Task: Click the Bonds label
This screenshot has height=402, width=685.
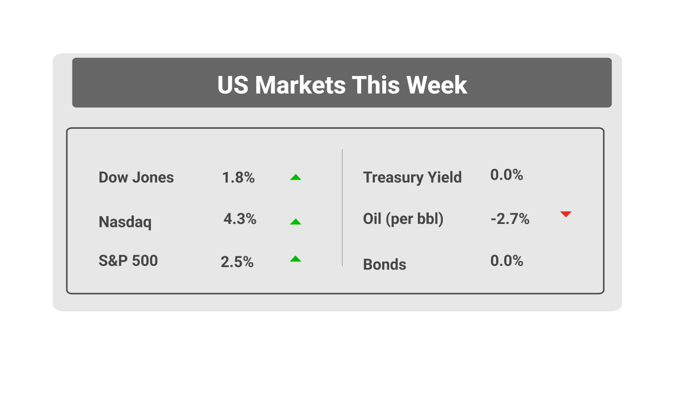Action: 384,264
